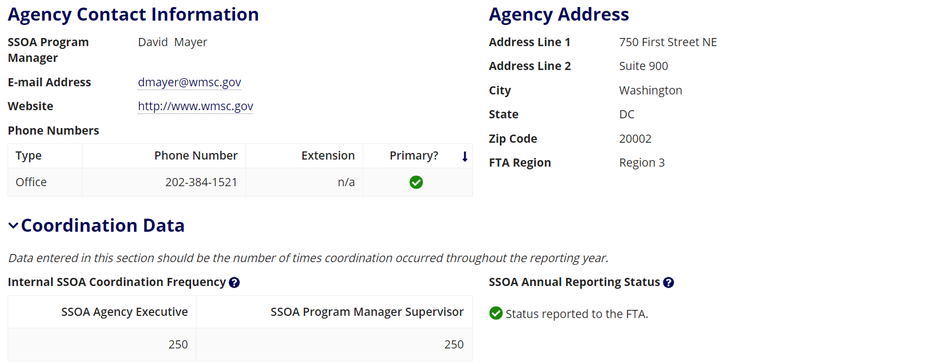
Task: Open the http://www.wmsc.gov website link
Action: click(195, 106)
